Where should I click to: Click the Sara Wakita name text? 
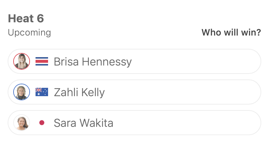pos(83,123)
